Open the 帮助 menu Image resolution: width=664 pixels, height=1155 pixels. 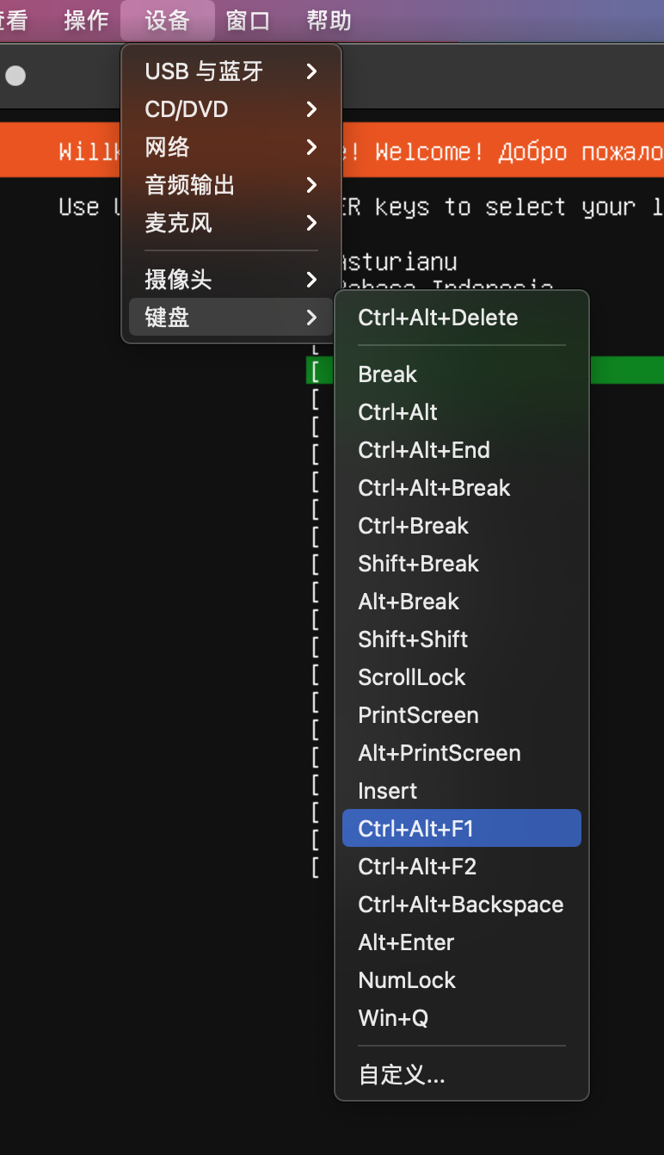329,20
